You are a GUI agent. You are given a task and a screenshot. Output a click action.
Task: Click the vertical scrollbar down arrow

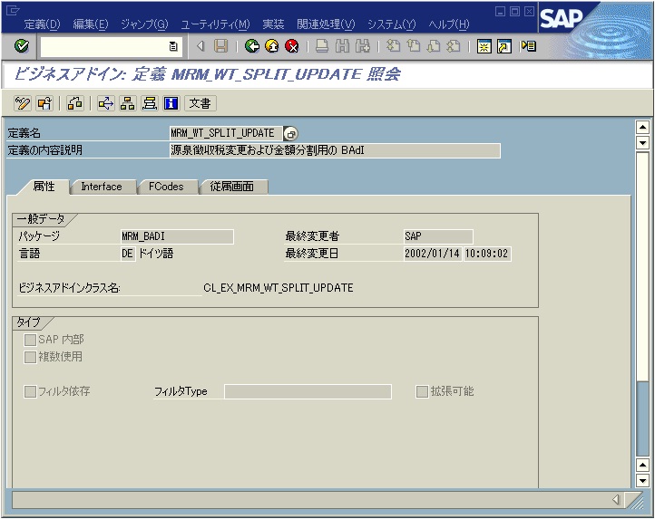coord(643,481)
